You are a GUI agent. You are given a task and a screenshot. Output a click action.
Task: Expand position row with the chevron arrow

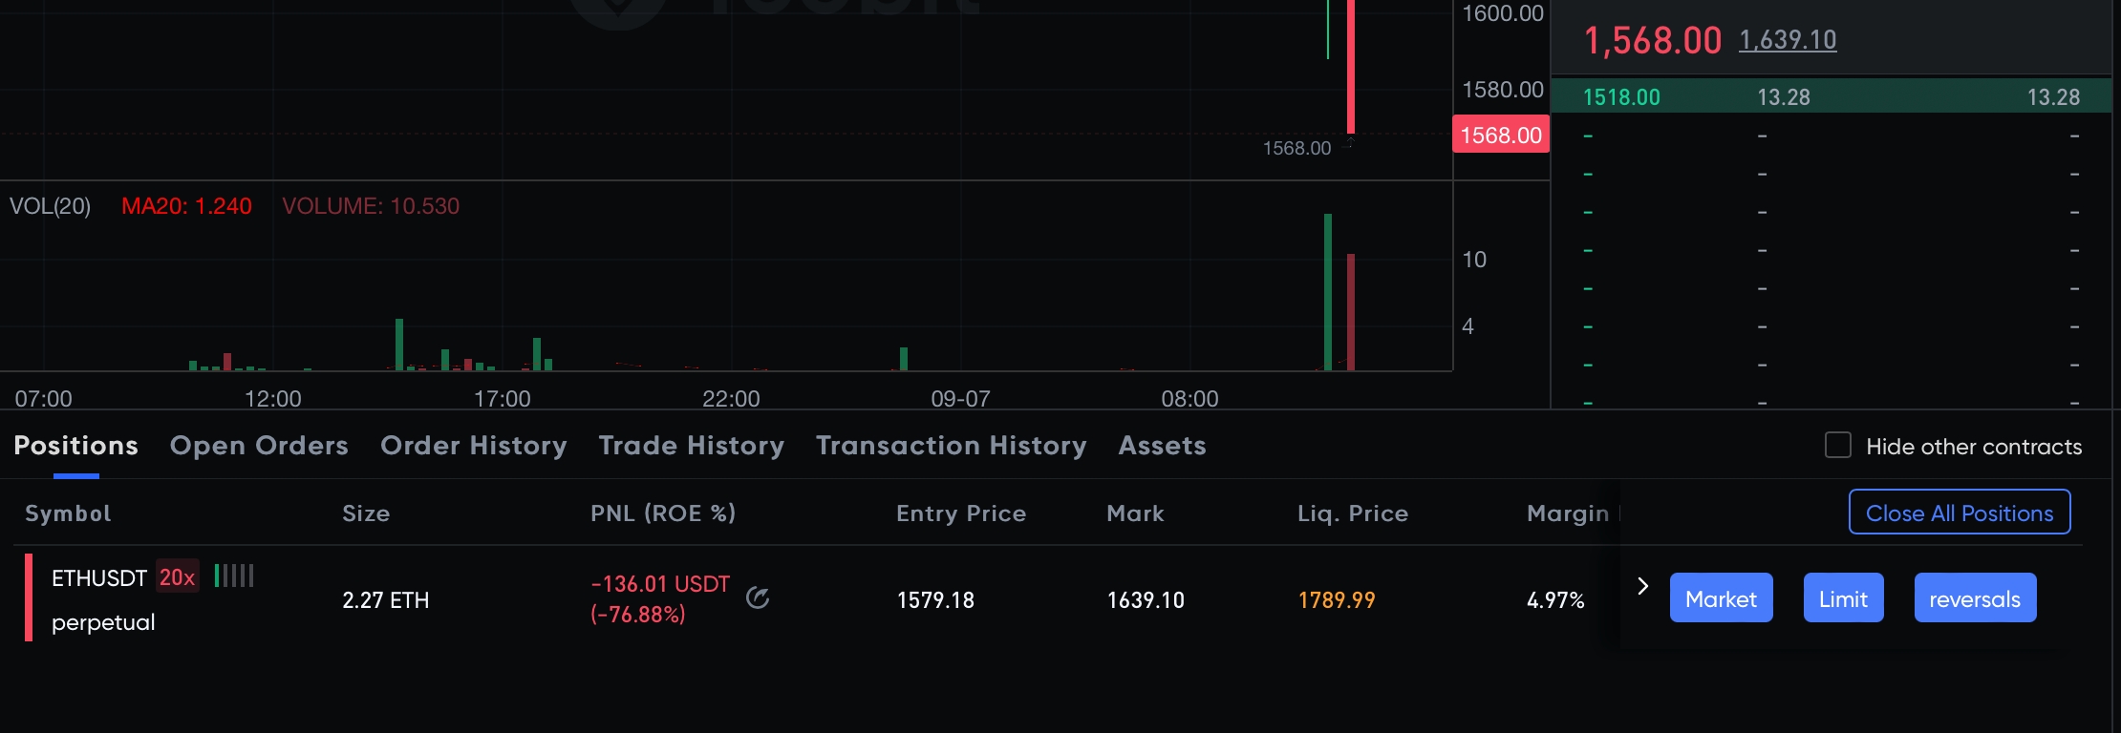pyautogui.click(x=1642, y=586)
